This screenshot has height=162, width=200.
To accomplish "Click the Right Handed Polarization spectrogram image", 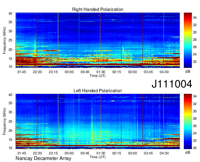I will point(98,40).
